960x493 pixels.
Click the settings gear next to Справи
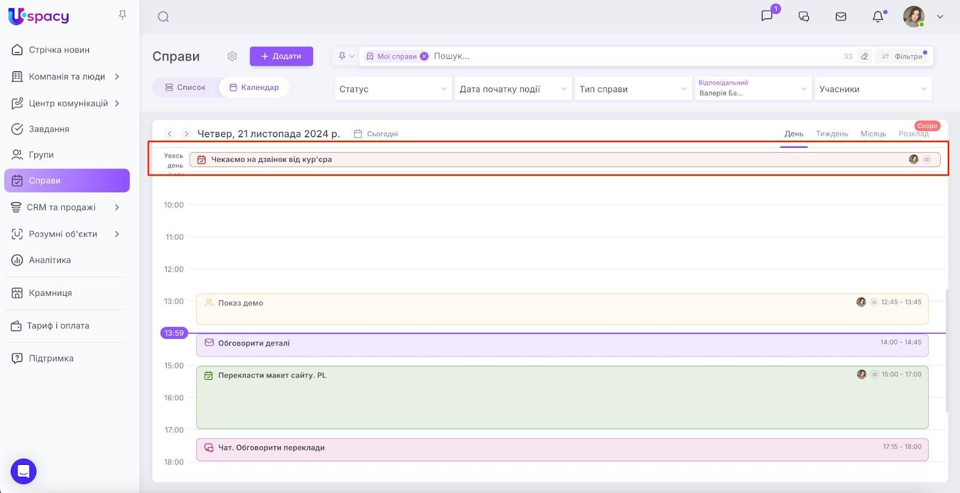pyautogui.click(x=232, y=56)
